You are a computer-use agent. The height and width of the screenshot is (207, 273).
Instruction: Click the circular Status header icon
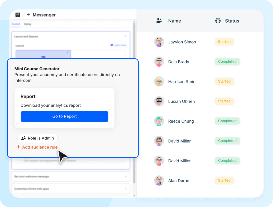(218, 21)
